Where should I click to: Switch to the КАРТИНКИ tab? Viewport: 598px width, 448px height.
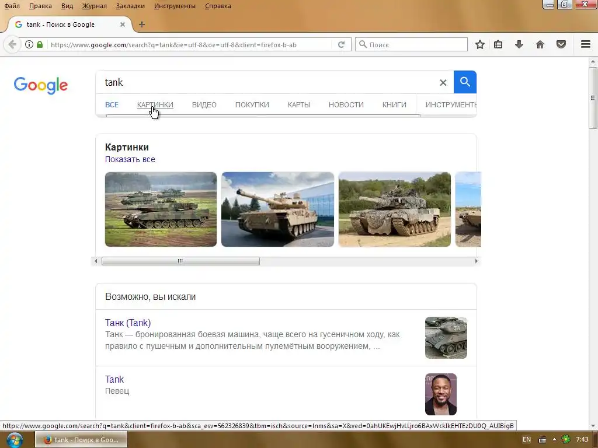tap(155, 105)
